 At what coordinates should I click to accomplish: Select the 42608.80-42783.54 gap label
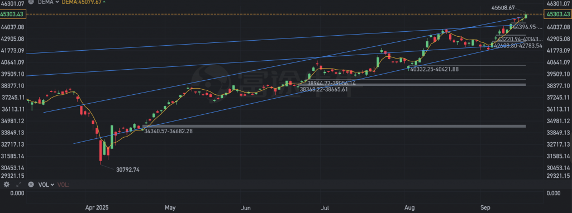pyautogui.click(x=518, y=46)
